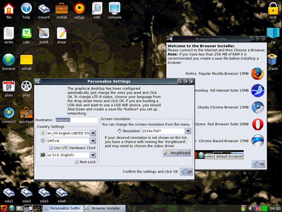Screen dimensions: 282x212
Task: Click the Hostname input field
Action: (76, 120)
